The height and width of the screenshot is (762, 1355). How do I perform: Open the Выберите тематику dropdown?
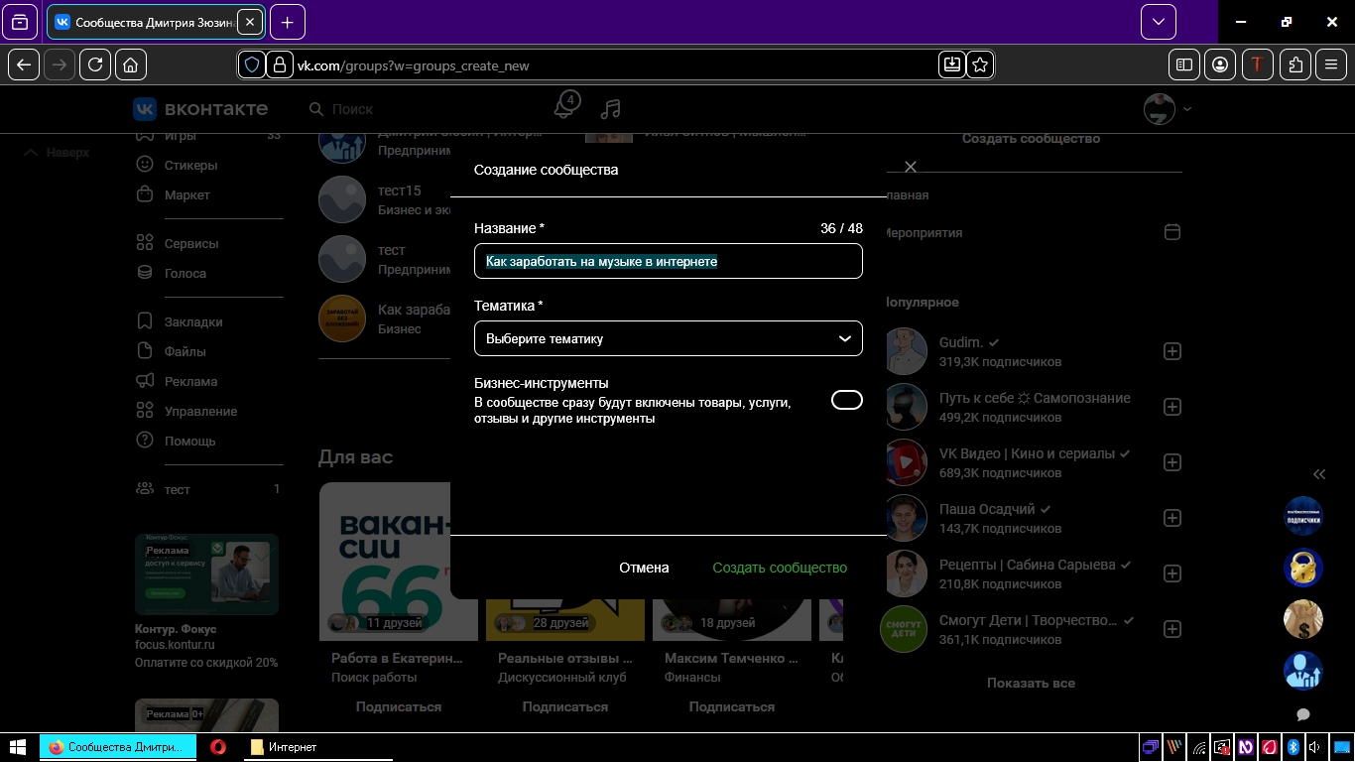click(668, 338)
